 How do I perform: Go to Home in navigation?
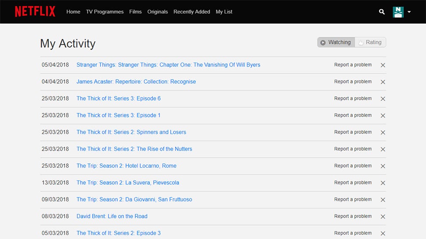coord(73,12)
